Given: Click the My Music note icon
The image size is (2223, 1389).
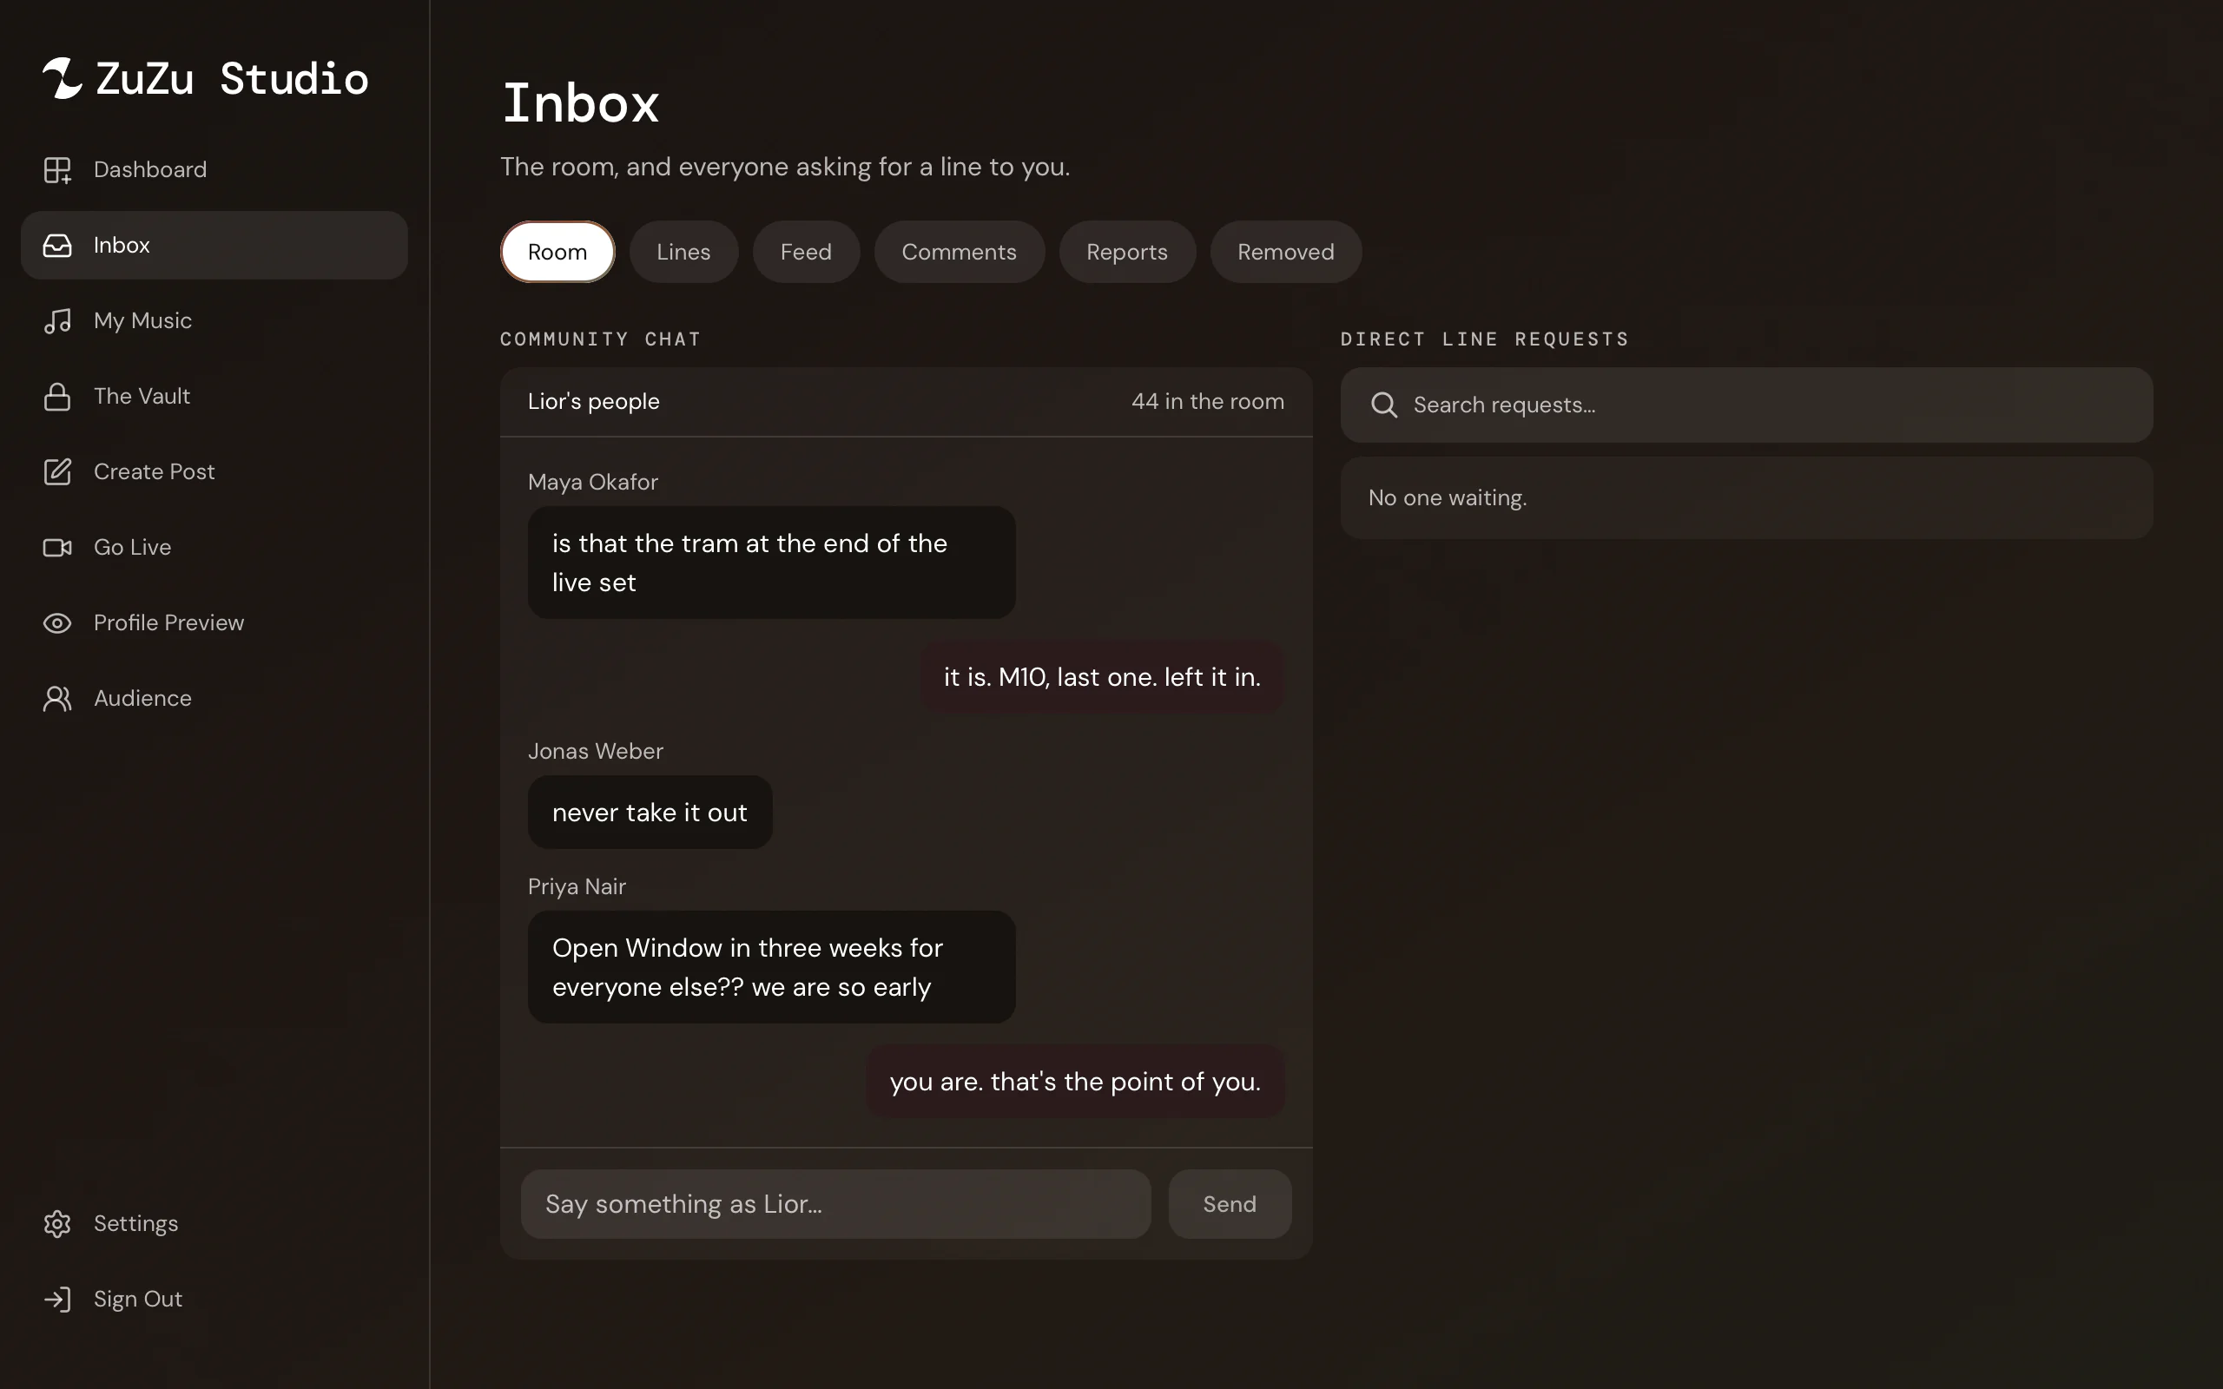Looking at the screenshot, I should (x=57, y=320).
